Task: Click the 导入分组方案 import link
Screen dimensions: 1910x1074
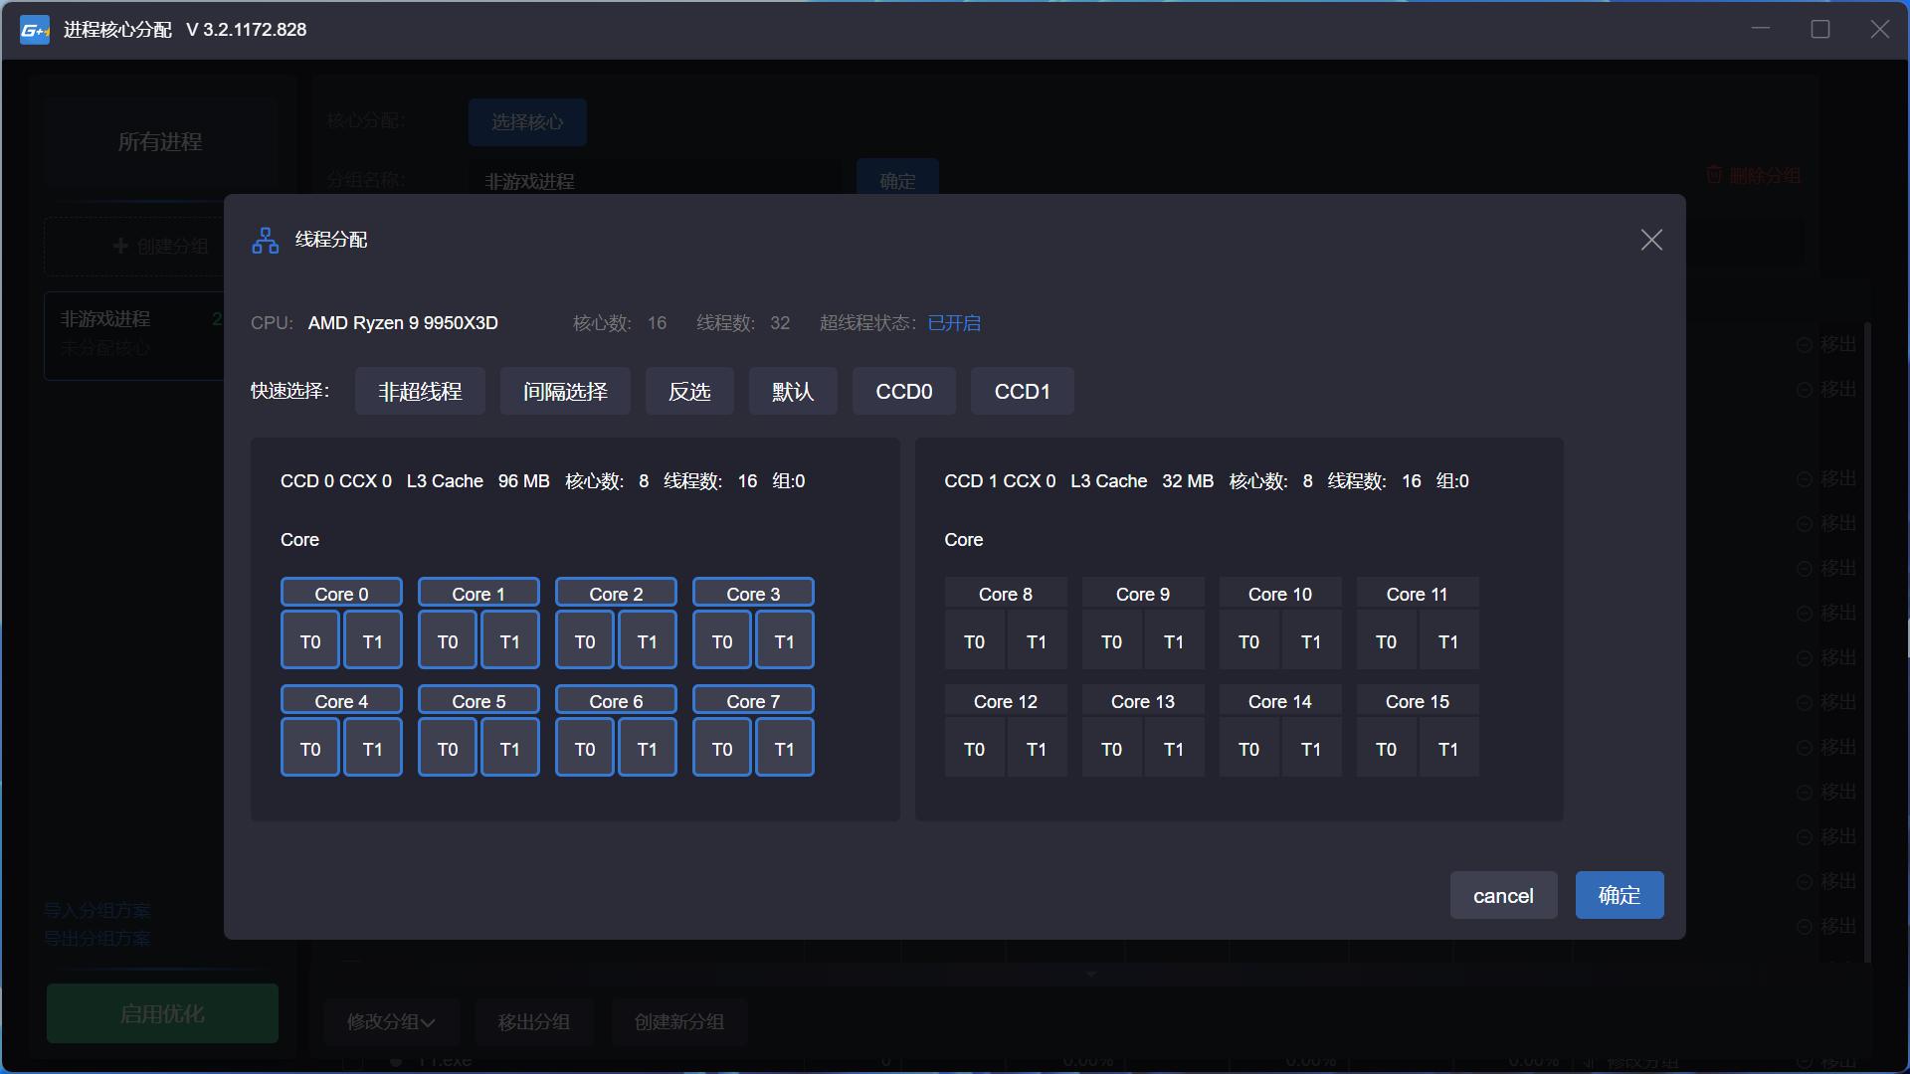Action: [96, 910]
